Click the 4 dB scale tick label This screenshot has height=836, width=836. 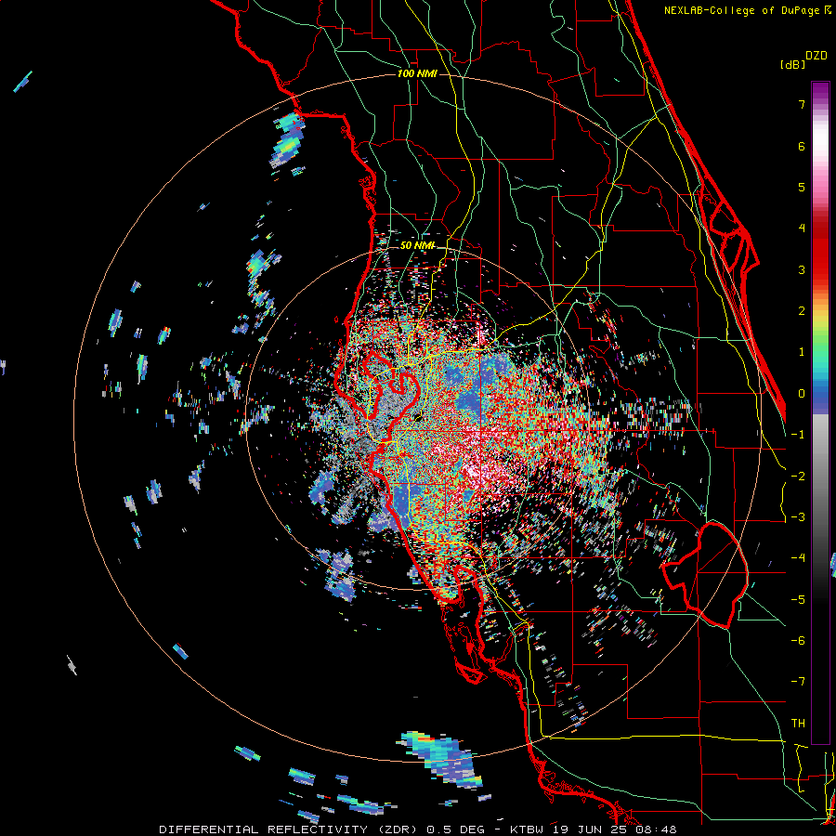click(x=802, y=229)
